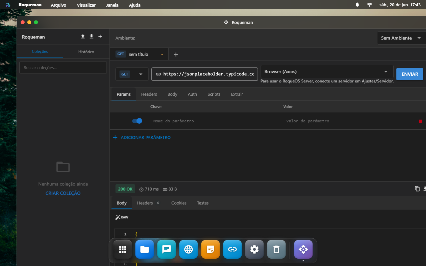Screen dimensions: 426x266
Task: Click the Roqueman app icon in dock
Action: pos(304,249)
